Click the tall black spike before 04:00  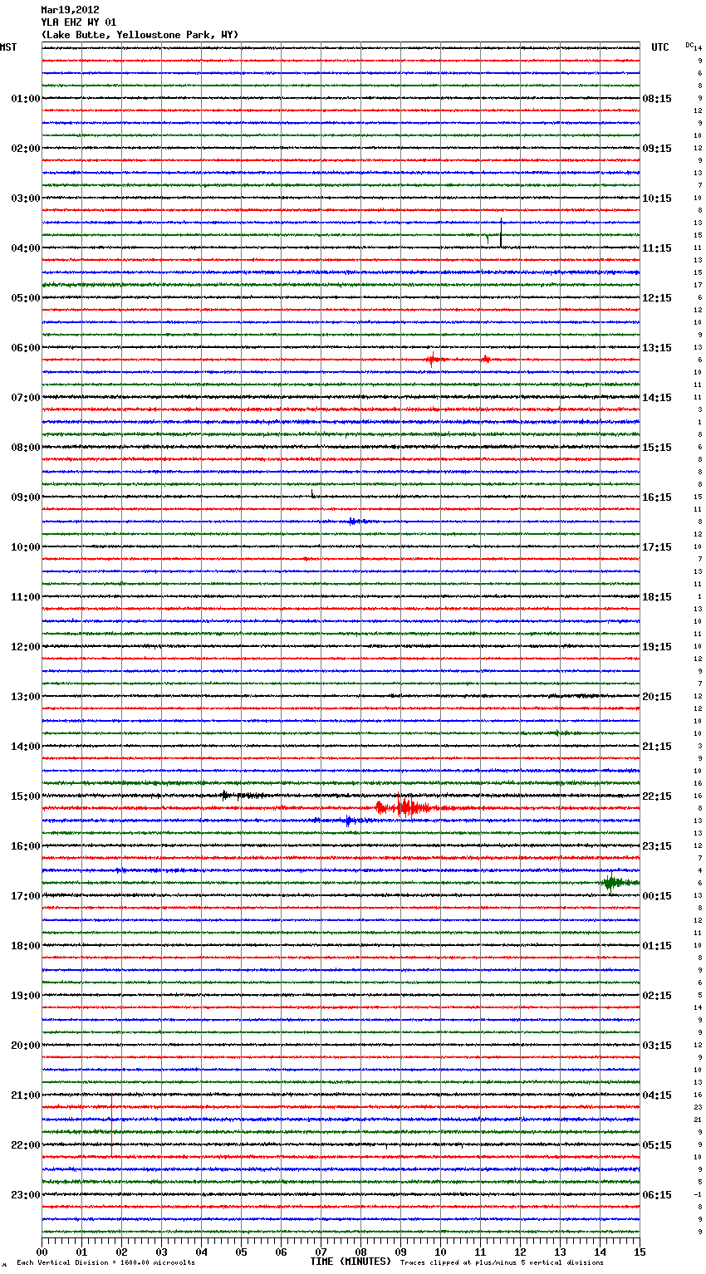click(x=501, y=233)
